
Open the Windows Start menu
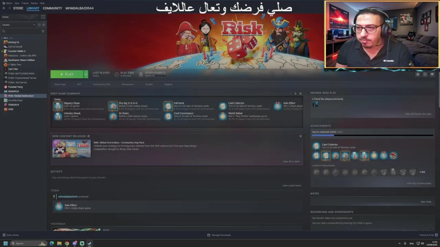click(5, 243)
